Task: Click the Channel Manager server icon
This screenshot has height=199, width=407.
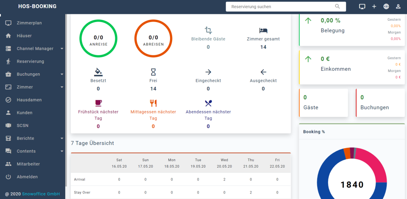Action: [8, 48]
